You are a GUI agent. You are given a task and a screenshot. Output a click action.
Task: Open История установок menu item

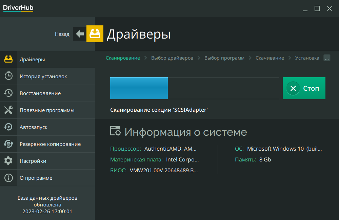(x=43, y=76)
